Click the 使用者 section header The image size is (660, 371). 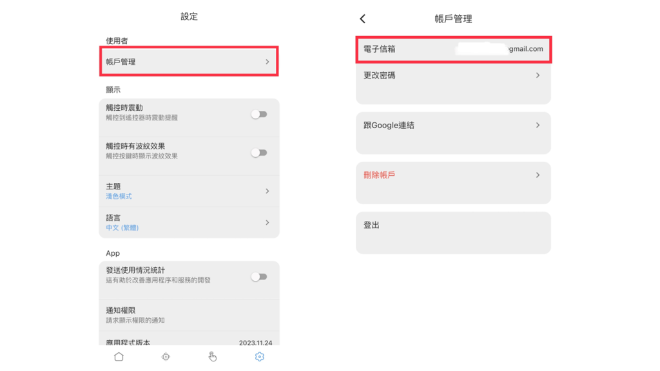(117, 41)
